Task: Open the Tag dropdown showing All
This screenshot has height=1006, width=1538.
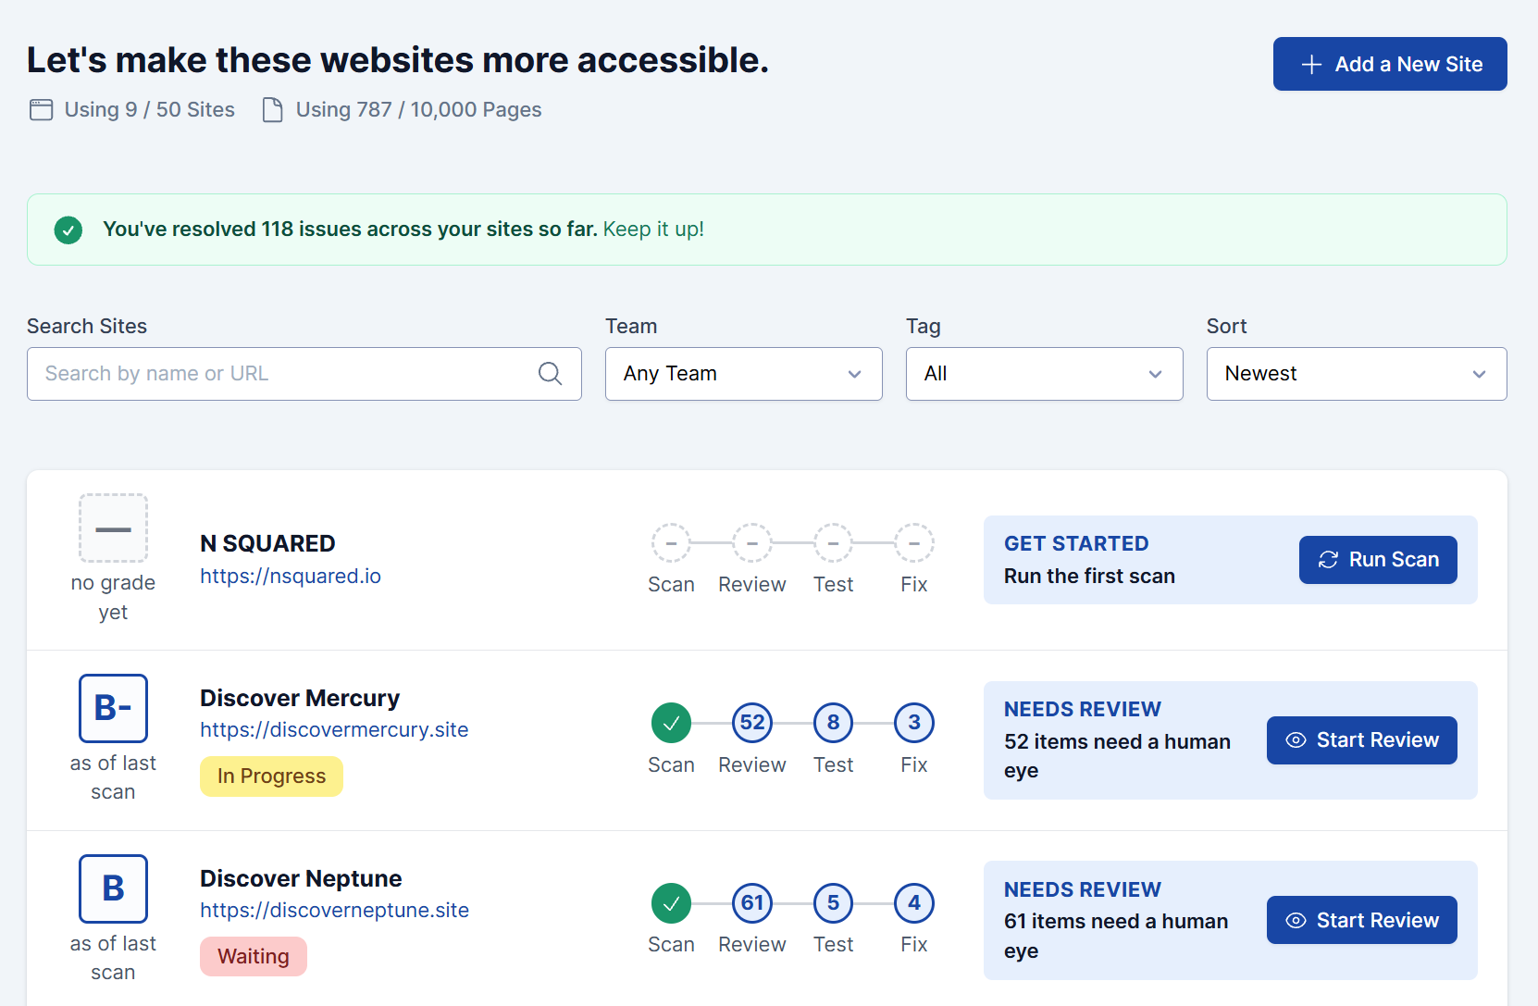Action: point(1045,374)
